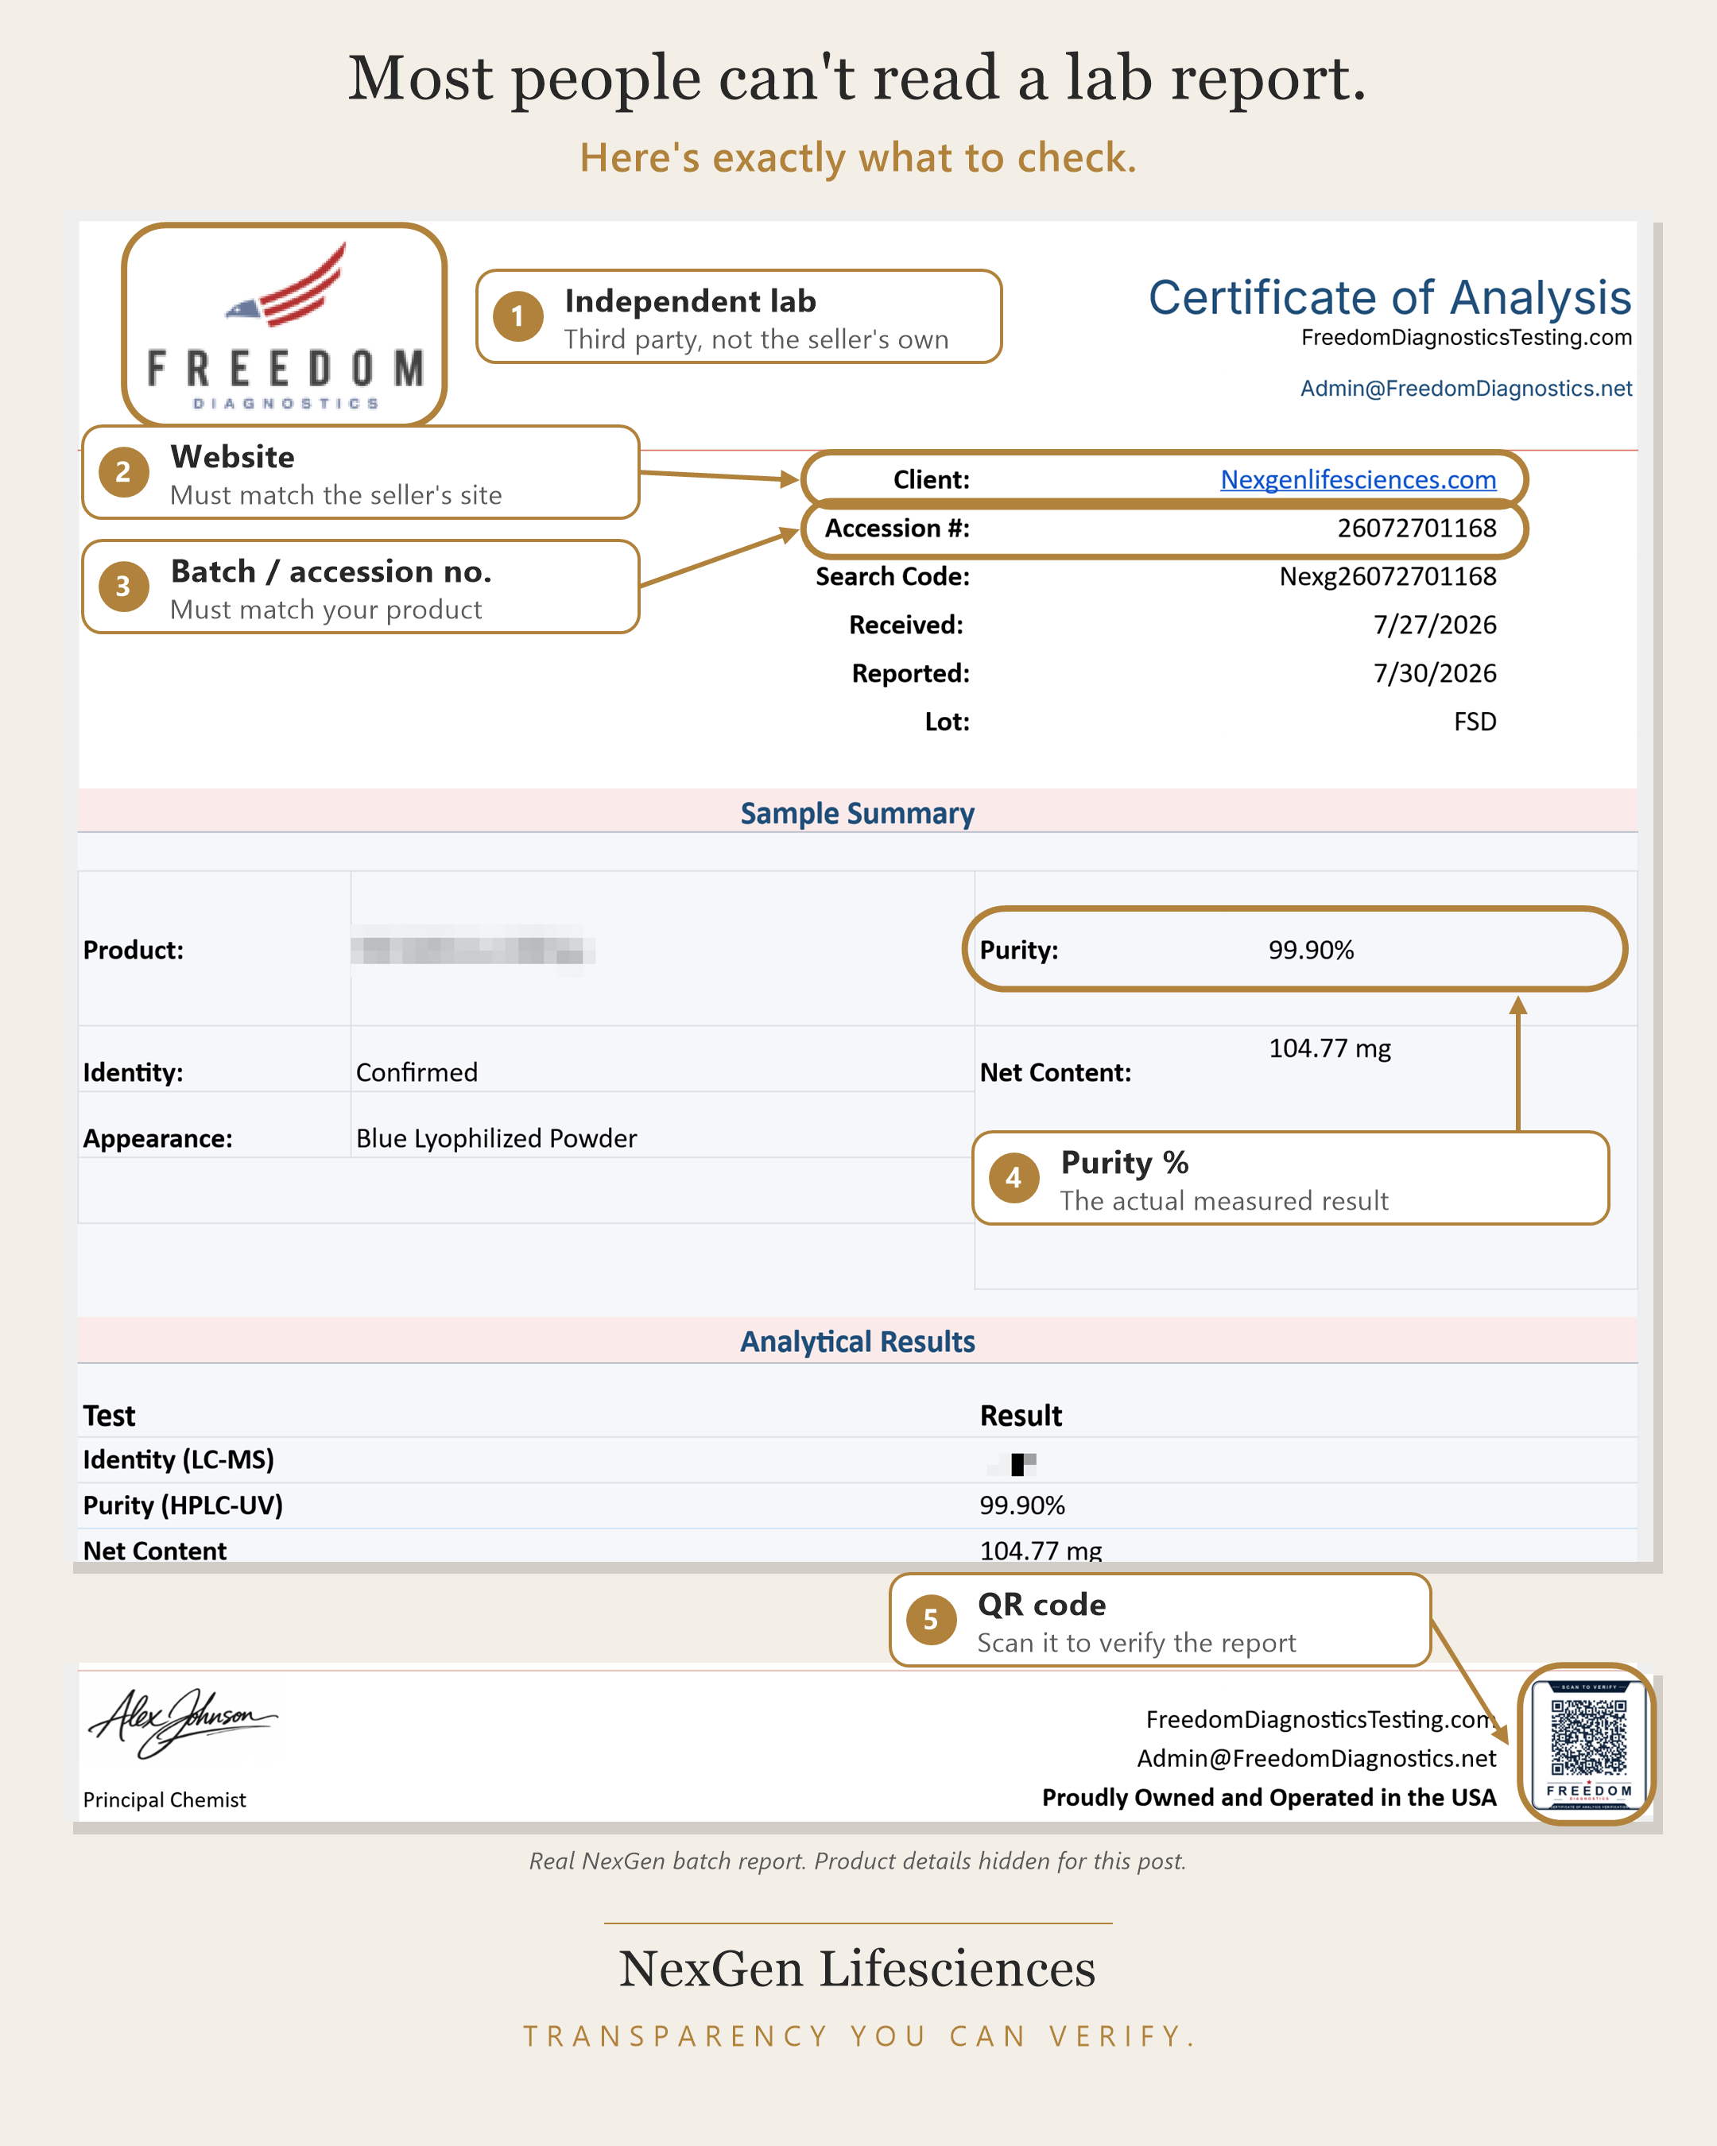
Task: Click the pixelated Identity (LC-MS) result
Action: click(1014, 1463)
